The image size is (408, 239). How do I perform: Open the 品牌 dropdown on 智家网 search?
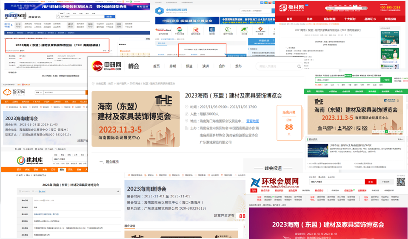pos(39,92)
